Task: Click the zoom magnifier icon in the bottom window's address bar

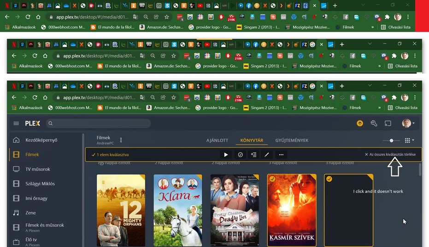Action: click(153, 97)
